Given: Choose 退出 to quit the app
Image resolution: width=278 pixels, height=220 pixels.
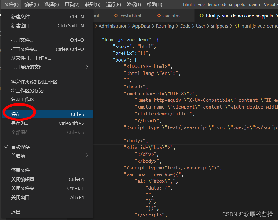Looking at the screenshot, I should (47, 212).
